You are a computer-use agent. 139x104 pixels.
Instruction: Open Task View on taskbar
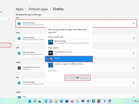[x=40, y=101]
